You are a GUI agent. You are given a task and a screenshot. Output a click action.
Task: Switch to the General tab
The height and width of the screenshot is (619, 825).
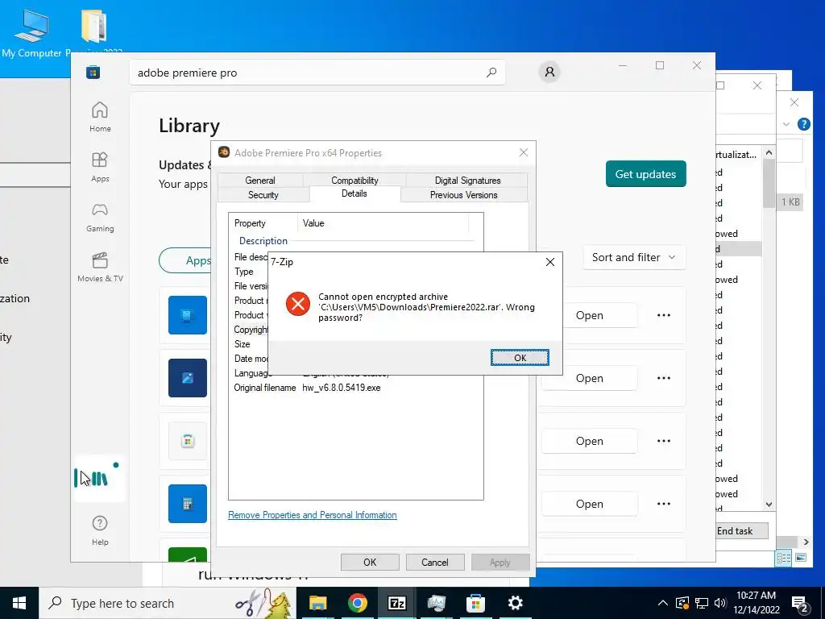coord(260,180)
